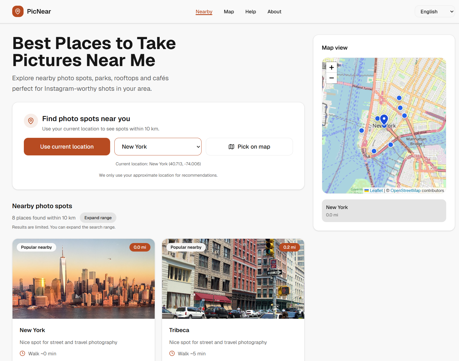The width and height of the screenshot is (459, 361).
Task: Open the New York location dropdown
Action: click(x=158, y=147)
